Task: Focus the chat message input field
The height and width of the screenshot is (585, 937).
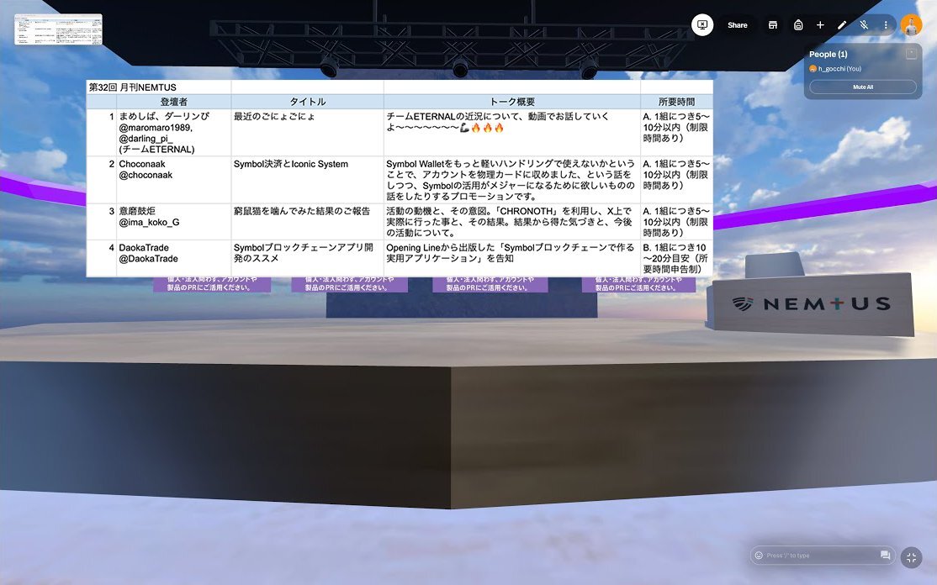Action: (822, 555)
